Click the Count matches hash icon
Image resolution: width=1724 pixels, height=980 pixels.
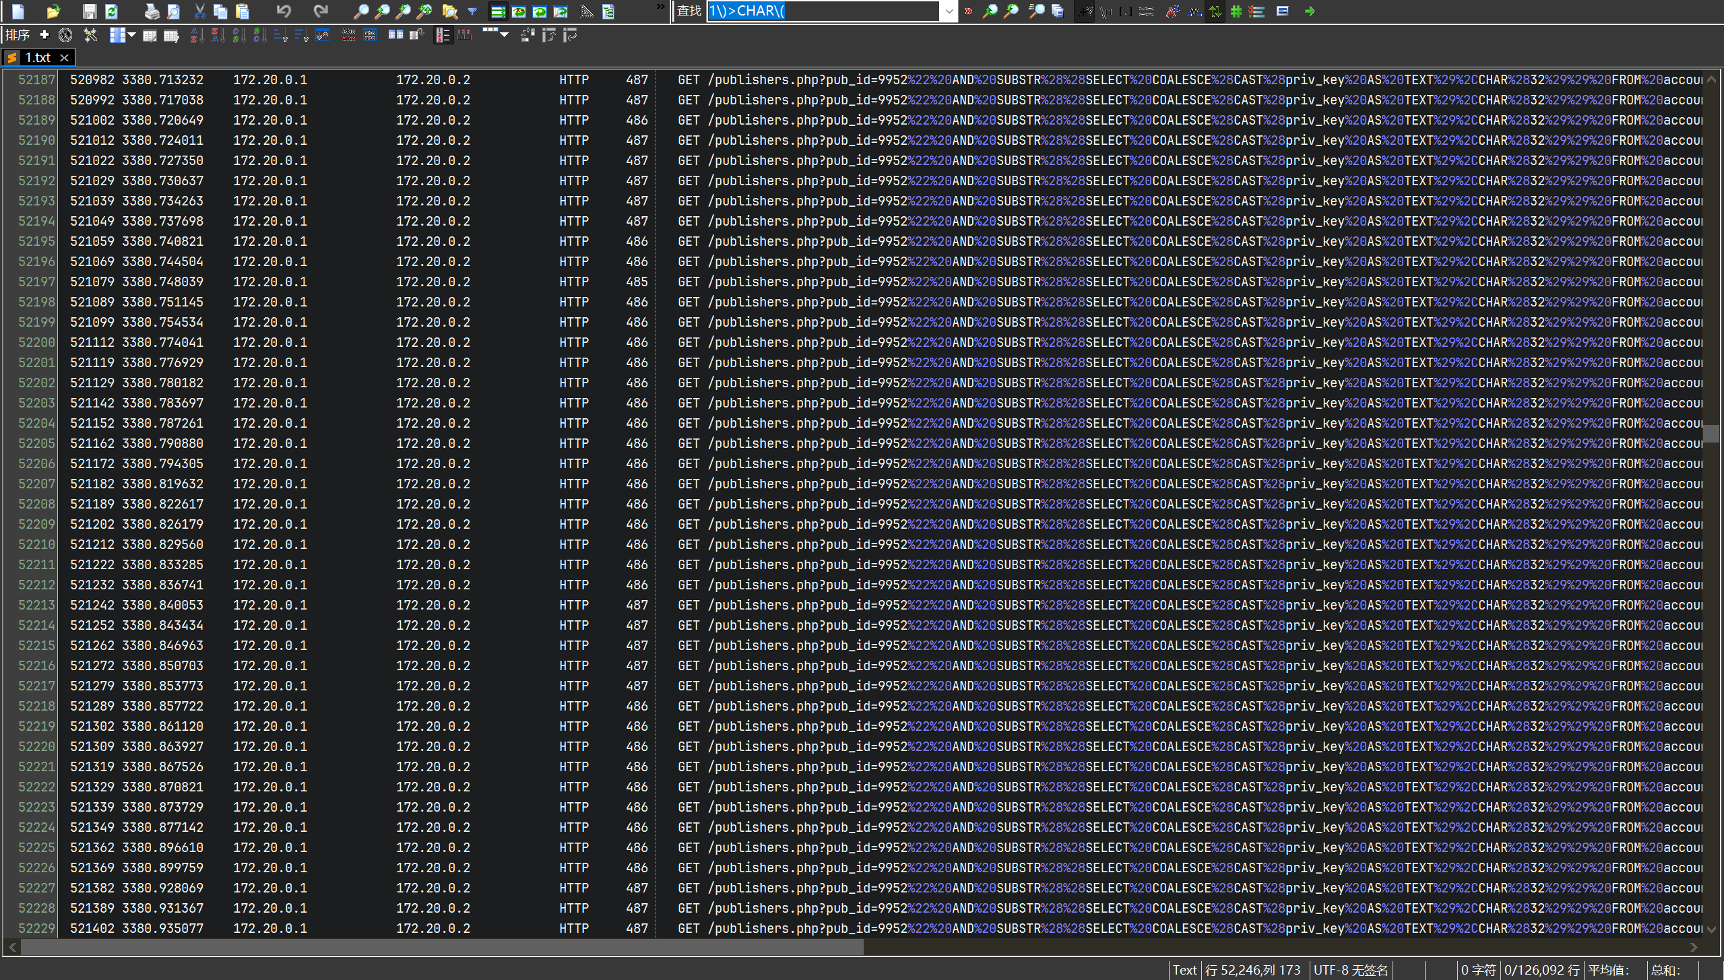1236,11
